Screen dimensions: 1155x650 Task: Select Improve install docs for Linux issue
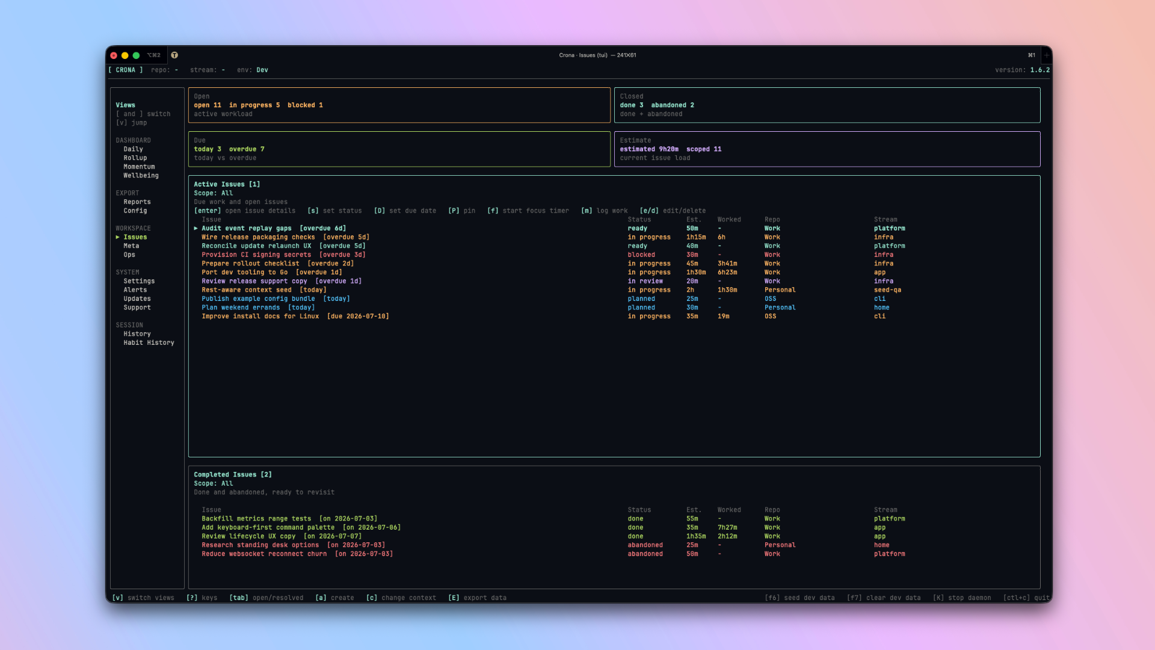click(x=614, y=317)
